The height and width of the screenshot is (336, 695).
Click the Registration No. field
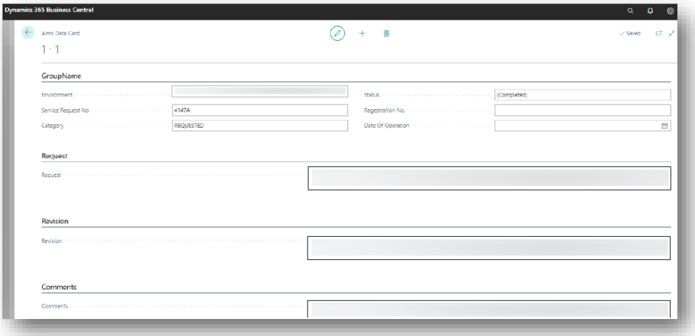tap(582, 110)
